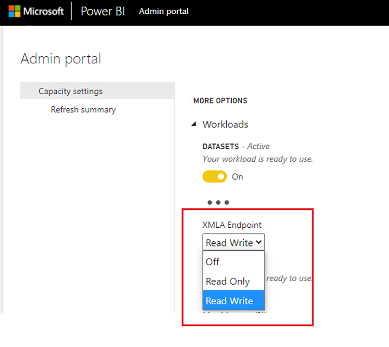
Task: Click Admin portal in the top bar
Action: click(164, 11)
